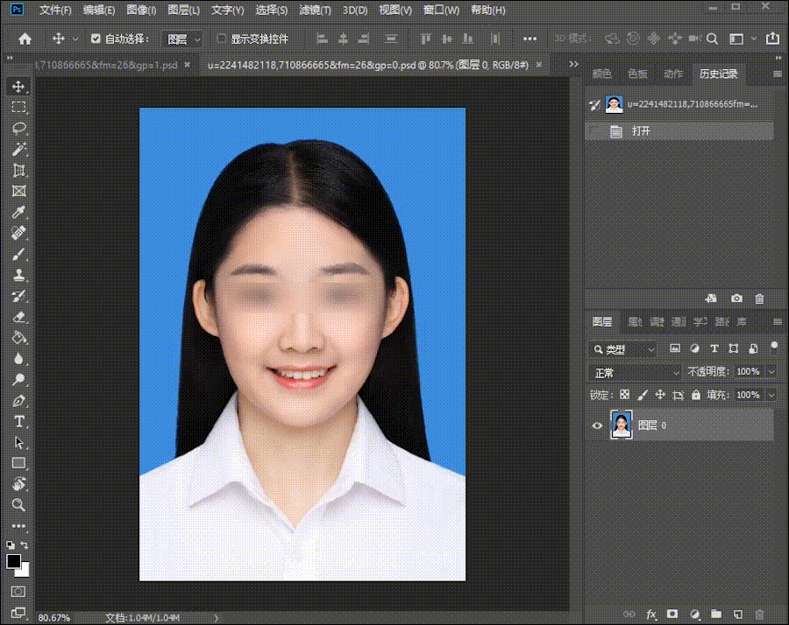Viewport: 789px width, 625px height.
Task: Select the Move tool
Action: (x=18, y=87)
